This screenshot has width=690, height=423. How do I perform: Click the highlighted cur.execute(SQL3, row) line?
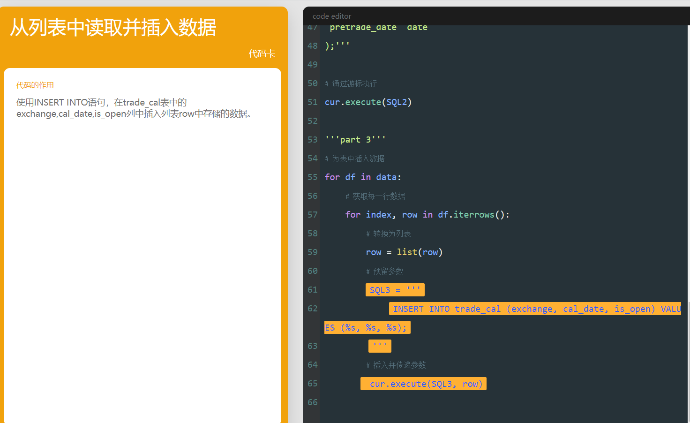[x=423, y=384]
